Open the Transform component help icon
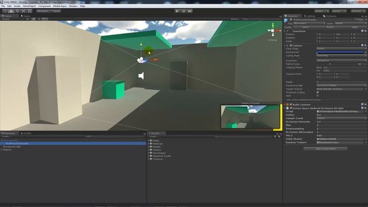368x207 pixels. click(x=362, y=31)
